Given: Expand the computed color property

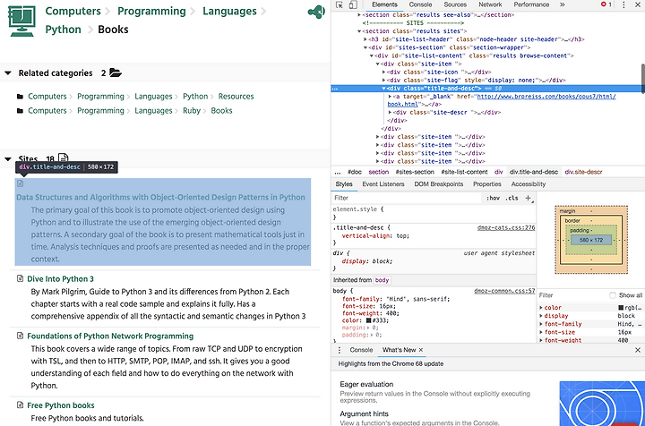Looking at the screenshot, I should pyautogui.click(x=541, y=308).
